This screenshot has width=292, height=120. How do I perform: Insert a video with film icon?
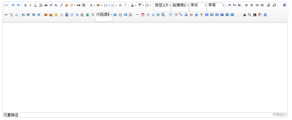pos(67,15)
